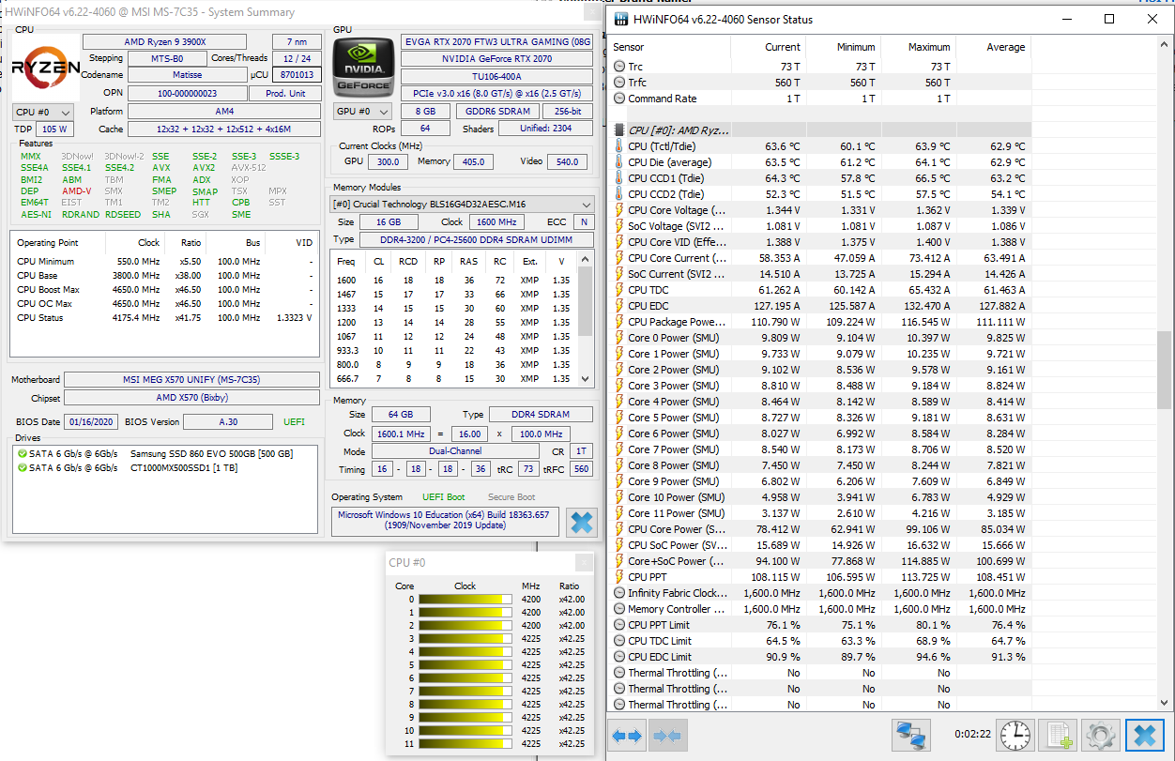Start logging with the sheet-plus icon
The height and width of the screenshot is (761, 1175).
point(1061,735)
